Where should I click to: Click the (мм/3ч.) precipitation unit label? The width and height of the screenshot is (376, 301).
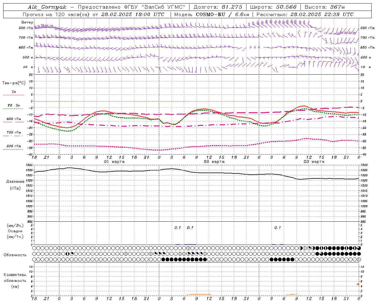15,225
